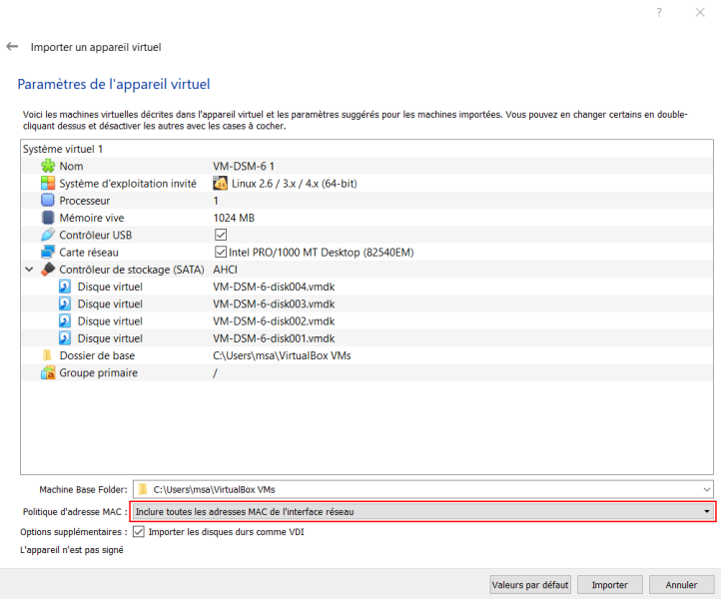Click the Système d'exploitation invité label
This screenshot has width=721, height=599.
[128, 184]
